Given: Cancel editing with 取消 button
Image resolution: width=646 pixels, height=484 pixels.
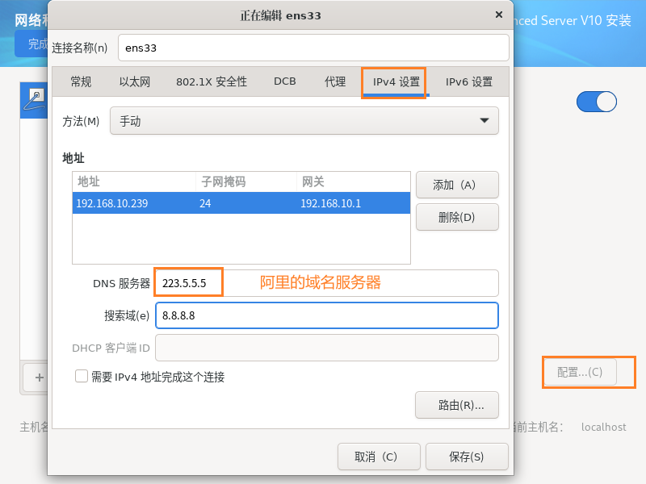Looking at the screenshot, I should [376, 457].
